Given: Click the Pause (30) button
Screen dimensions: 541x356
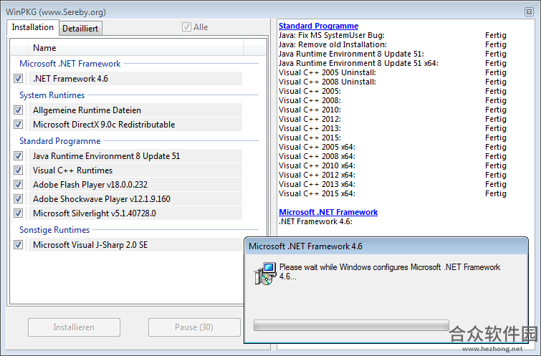Looking at the screenshot, I should coord(194,327).
